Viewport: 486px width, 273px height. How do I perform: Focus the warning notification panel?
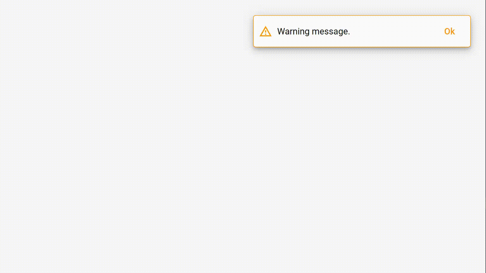[362, 31]
